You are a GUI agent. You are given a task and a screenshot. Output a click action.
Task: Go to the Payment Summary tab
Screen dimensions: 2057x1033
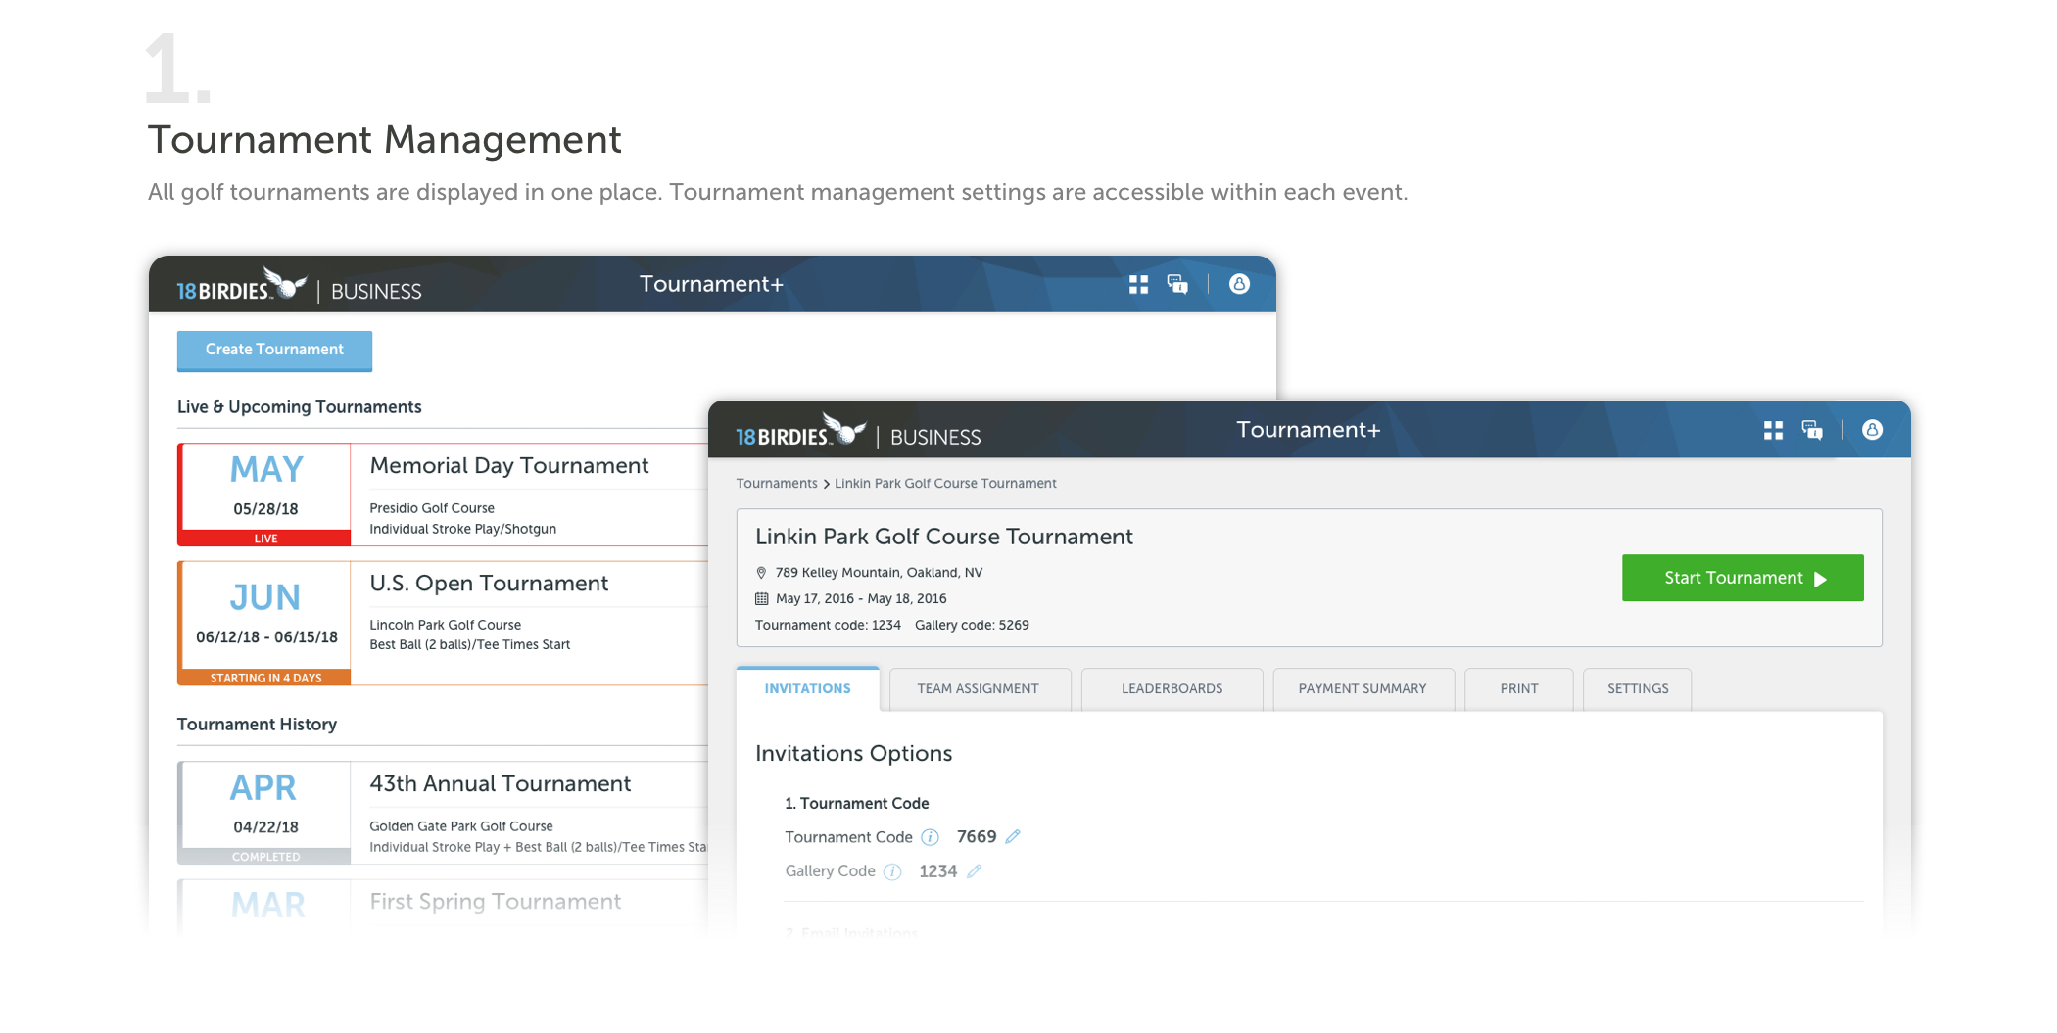click(1362, 689)
